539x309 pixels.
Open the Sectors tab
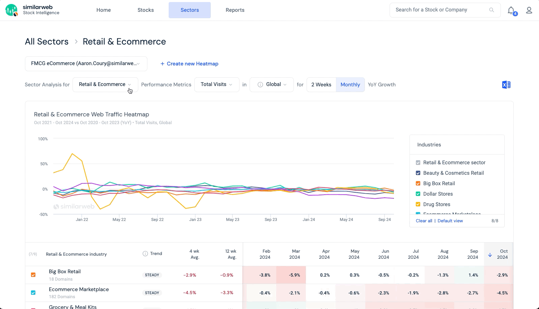[x=190, y=10]
